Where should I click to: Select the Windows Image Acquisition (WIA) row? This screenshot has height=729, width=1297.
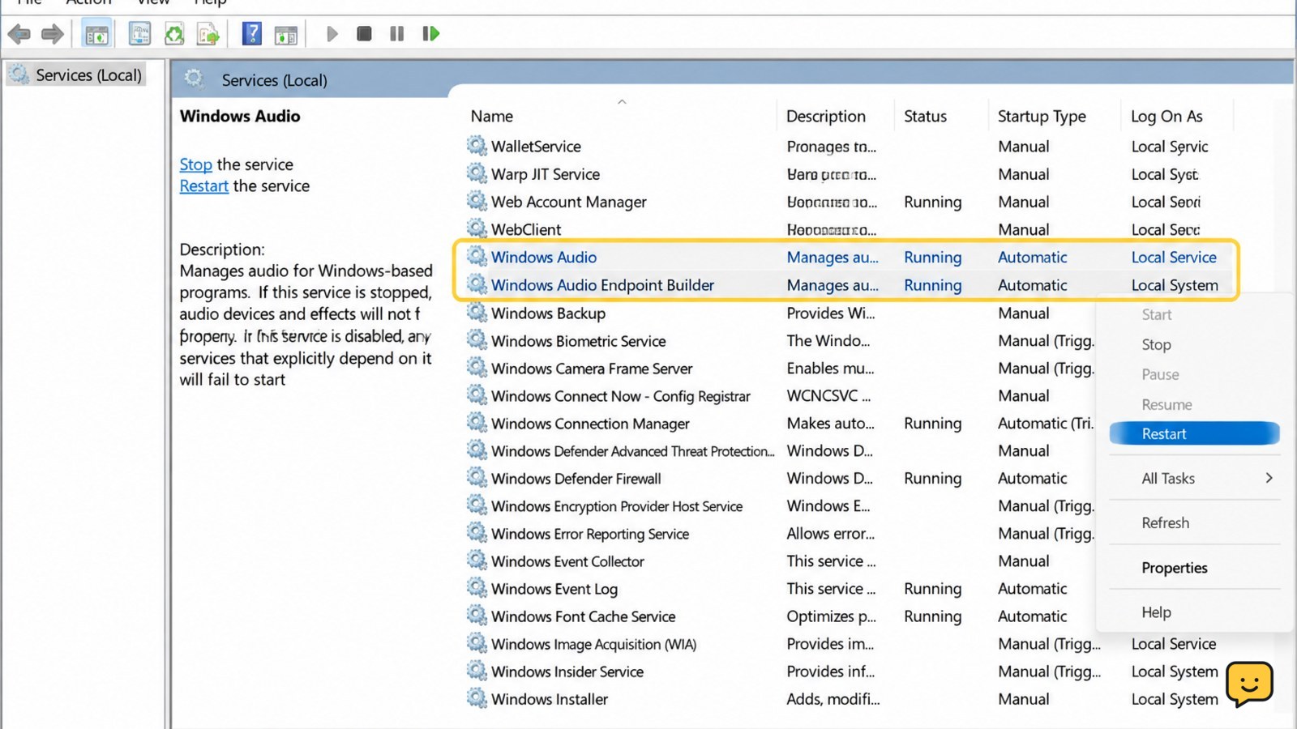click(593, 644)
